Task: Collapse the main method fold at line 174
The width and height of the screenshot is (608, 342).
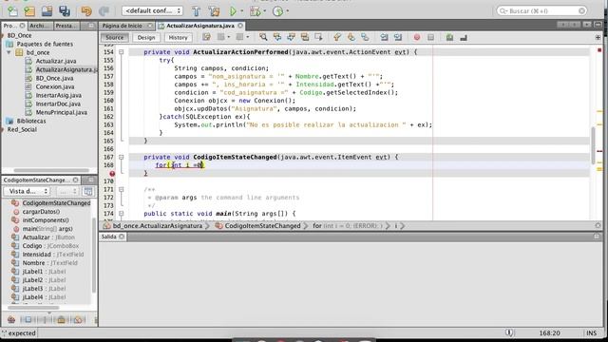Action: coord(122,214)
